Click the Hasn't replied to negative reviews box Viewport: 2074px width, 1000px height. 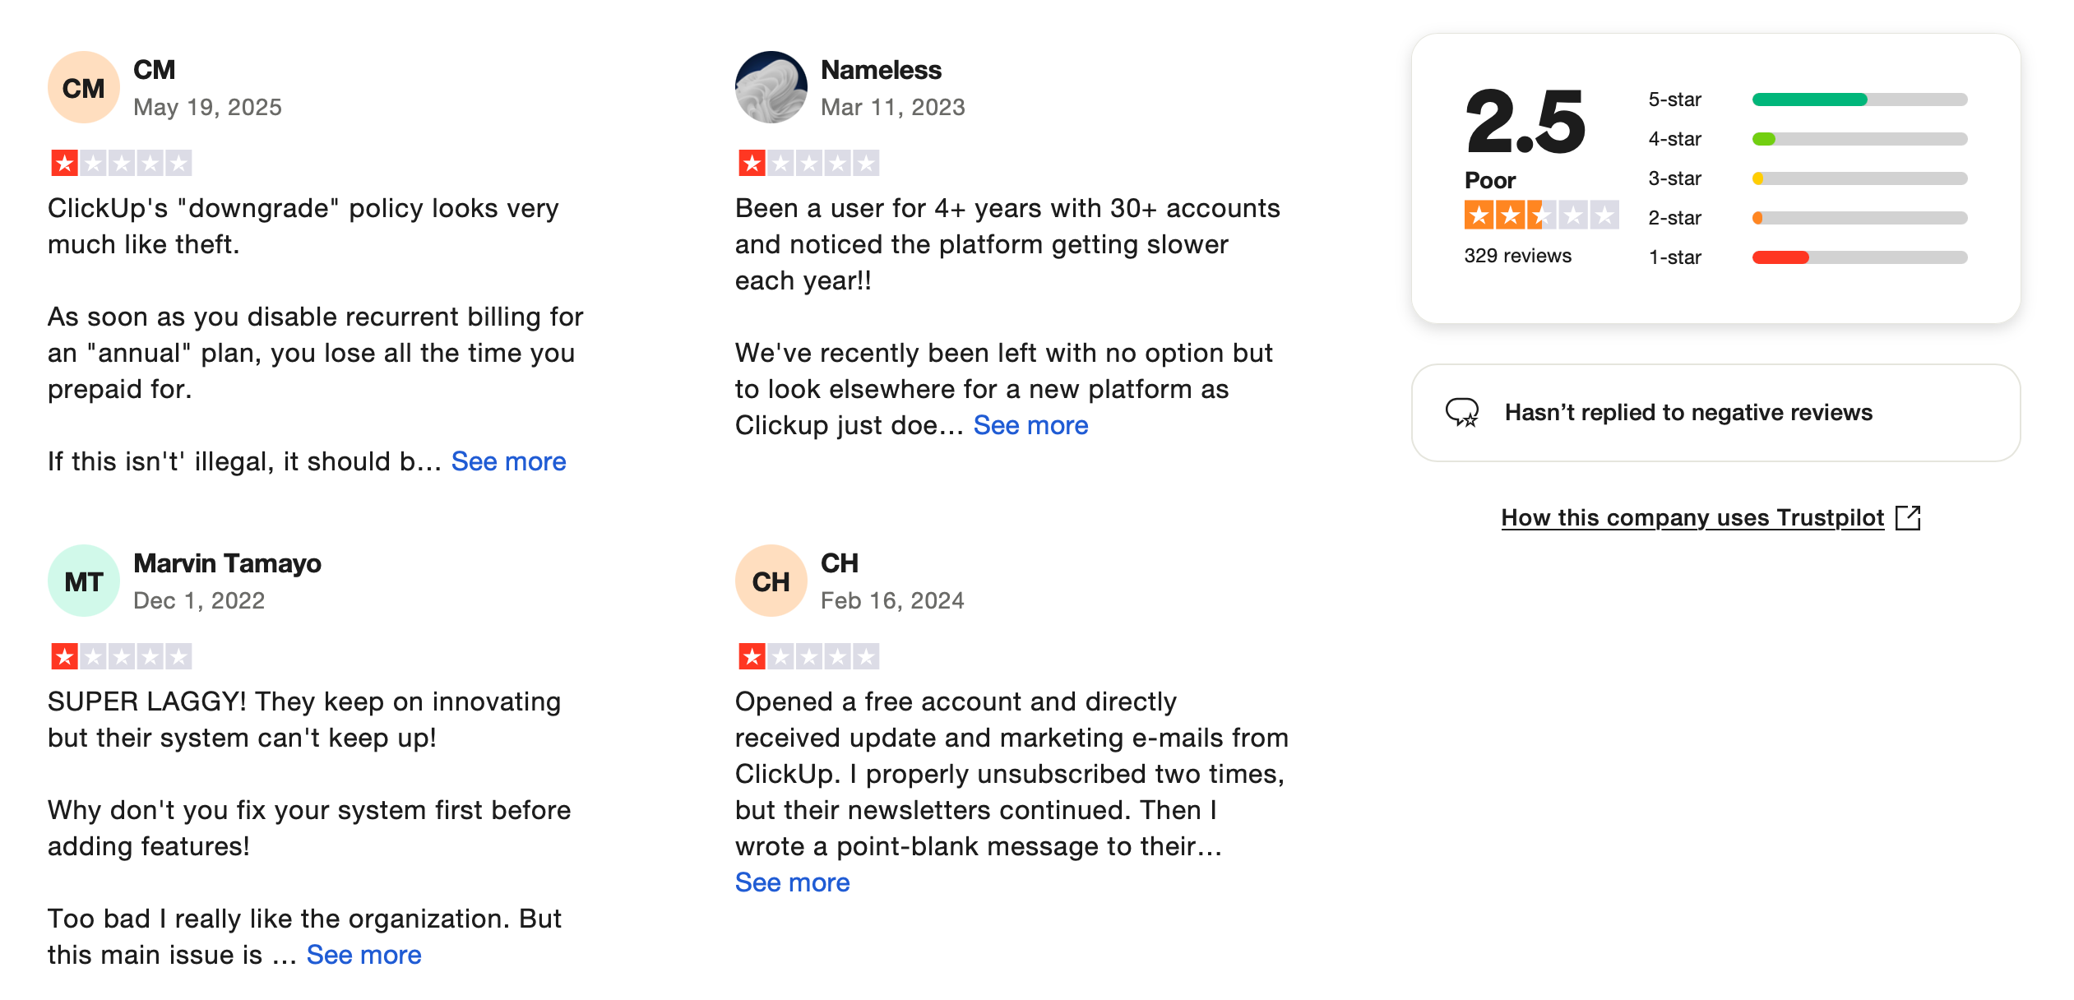(x=1715, y=412)
